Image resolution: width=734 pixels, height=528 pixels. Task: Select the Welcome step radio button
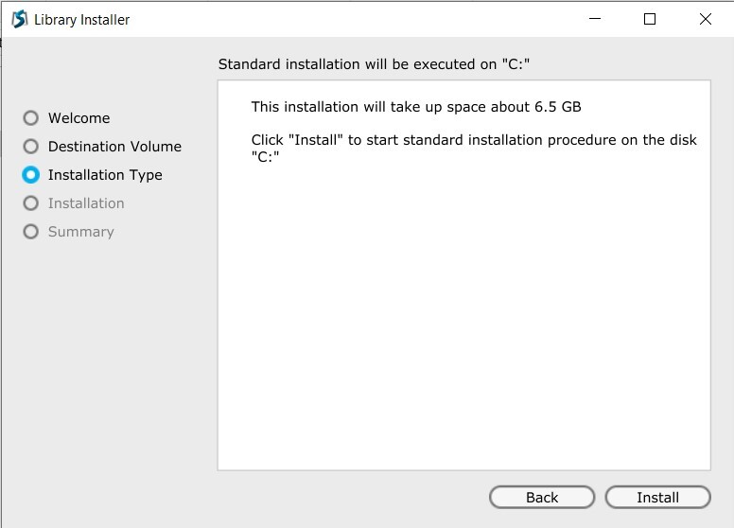[x=31, y=118]
